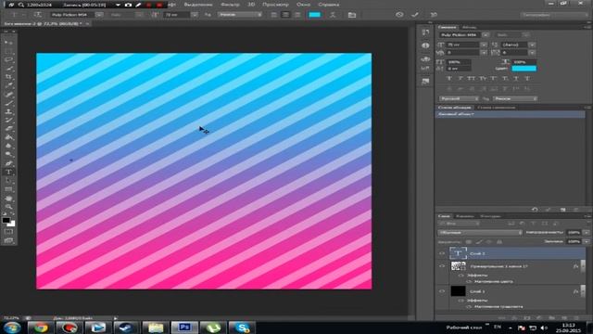Open font family dropdown in options bar

(99, 15)
